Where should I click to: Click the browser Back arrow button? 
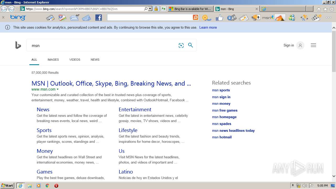tap(4, 9)
